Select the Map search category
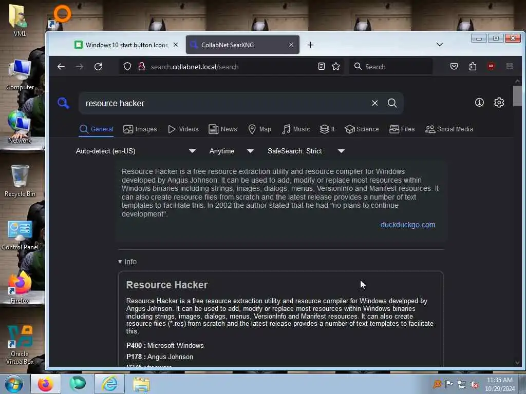This screenshot has width=526, height=394. [x=259, y=129]
